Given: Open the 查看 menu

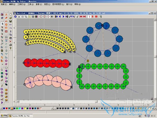Looking at the screenshot, I should (39, 4).
